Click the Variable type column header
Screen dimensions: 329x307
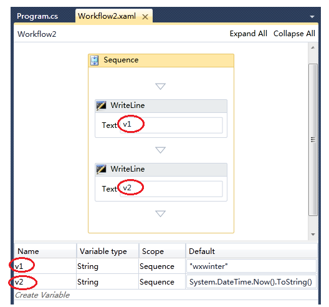tap(107, 251)
